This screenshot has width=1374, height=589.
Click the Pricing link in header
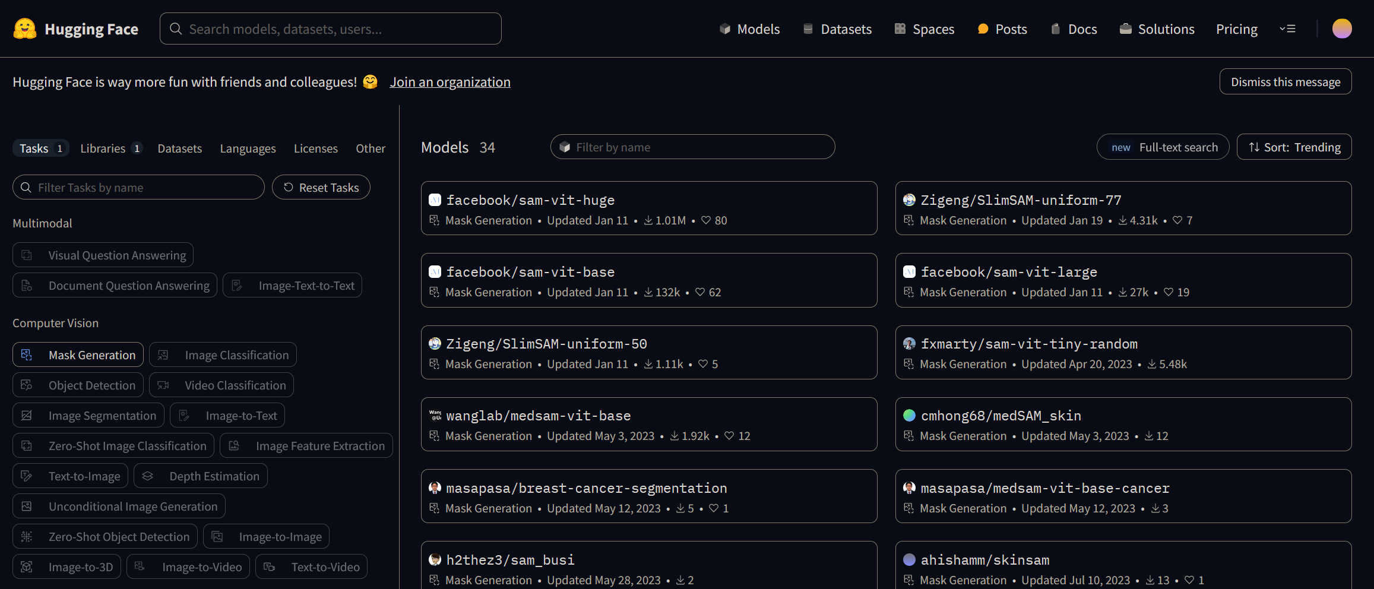1237,29
